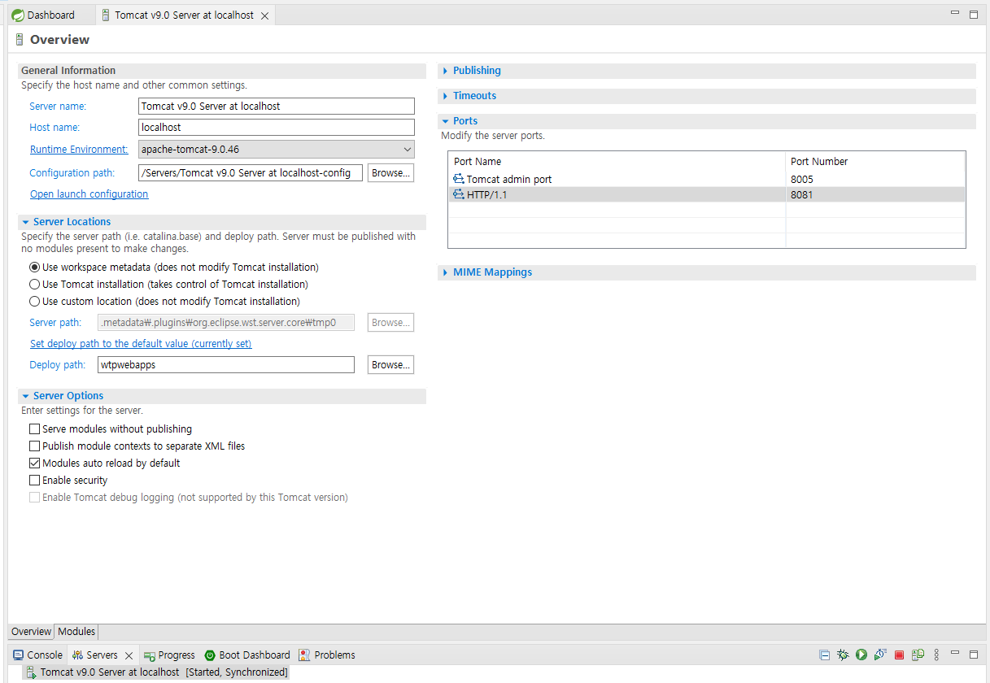990x683 pixels.
Task: Select Use workspace metadata option
Action: click(x=34, y=267)
